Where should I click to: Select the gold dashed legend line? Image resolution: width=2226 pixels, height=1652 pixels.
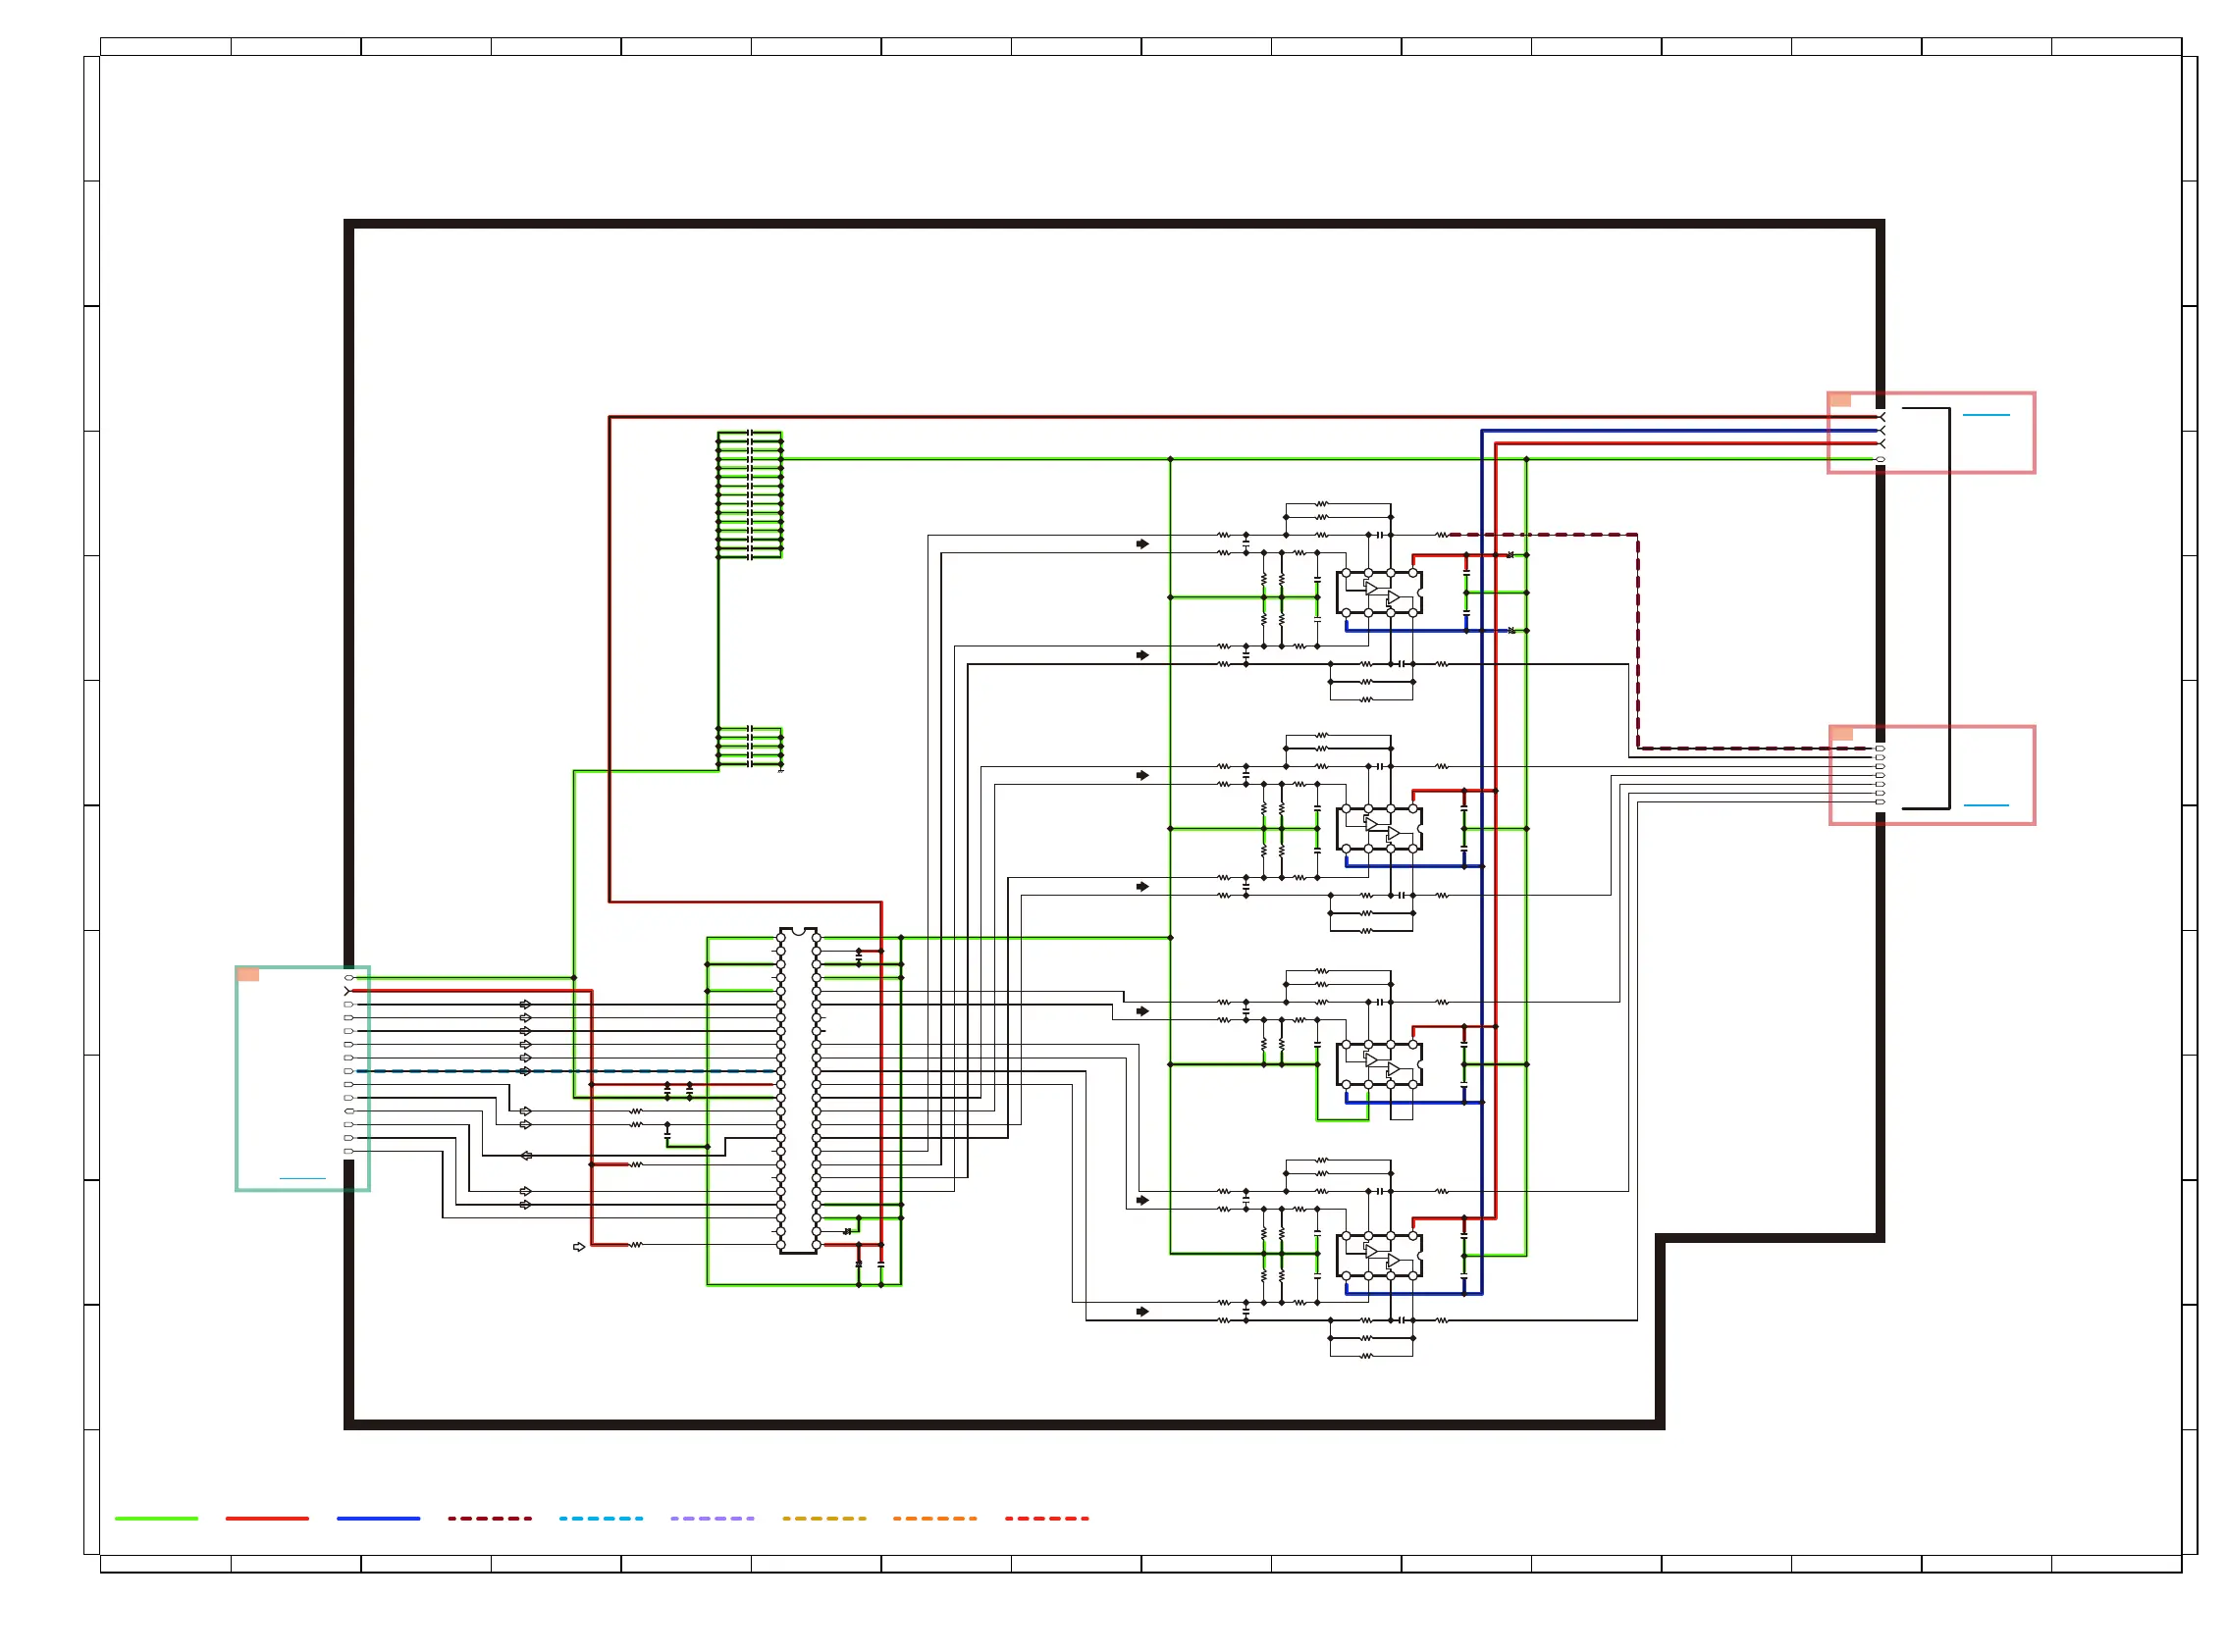824,1518
